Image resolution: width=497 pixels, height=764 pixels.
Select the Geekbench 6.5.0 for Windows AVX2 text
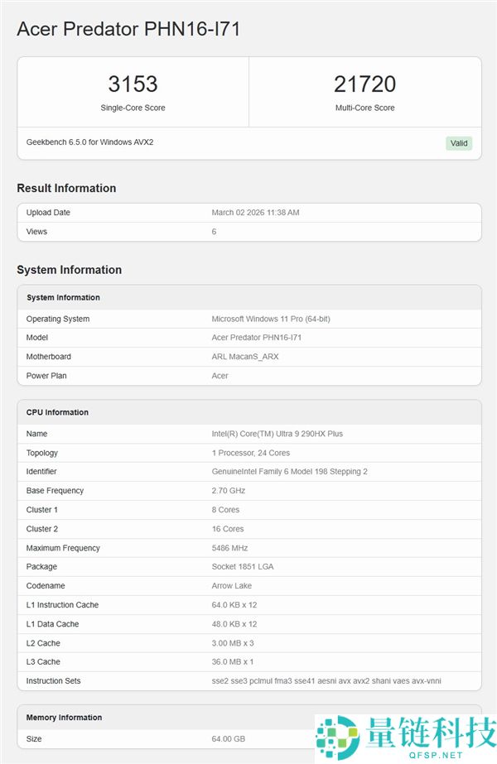(x=89, y=142)
